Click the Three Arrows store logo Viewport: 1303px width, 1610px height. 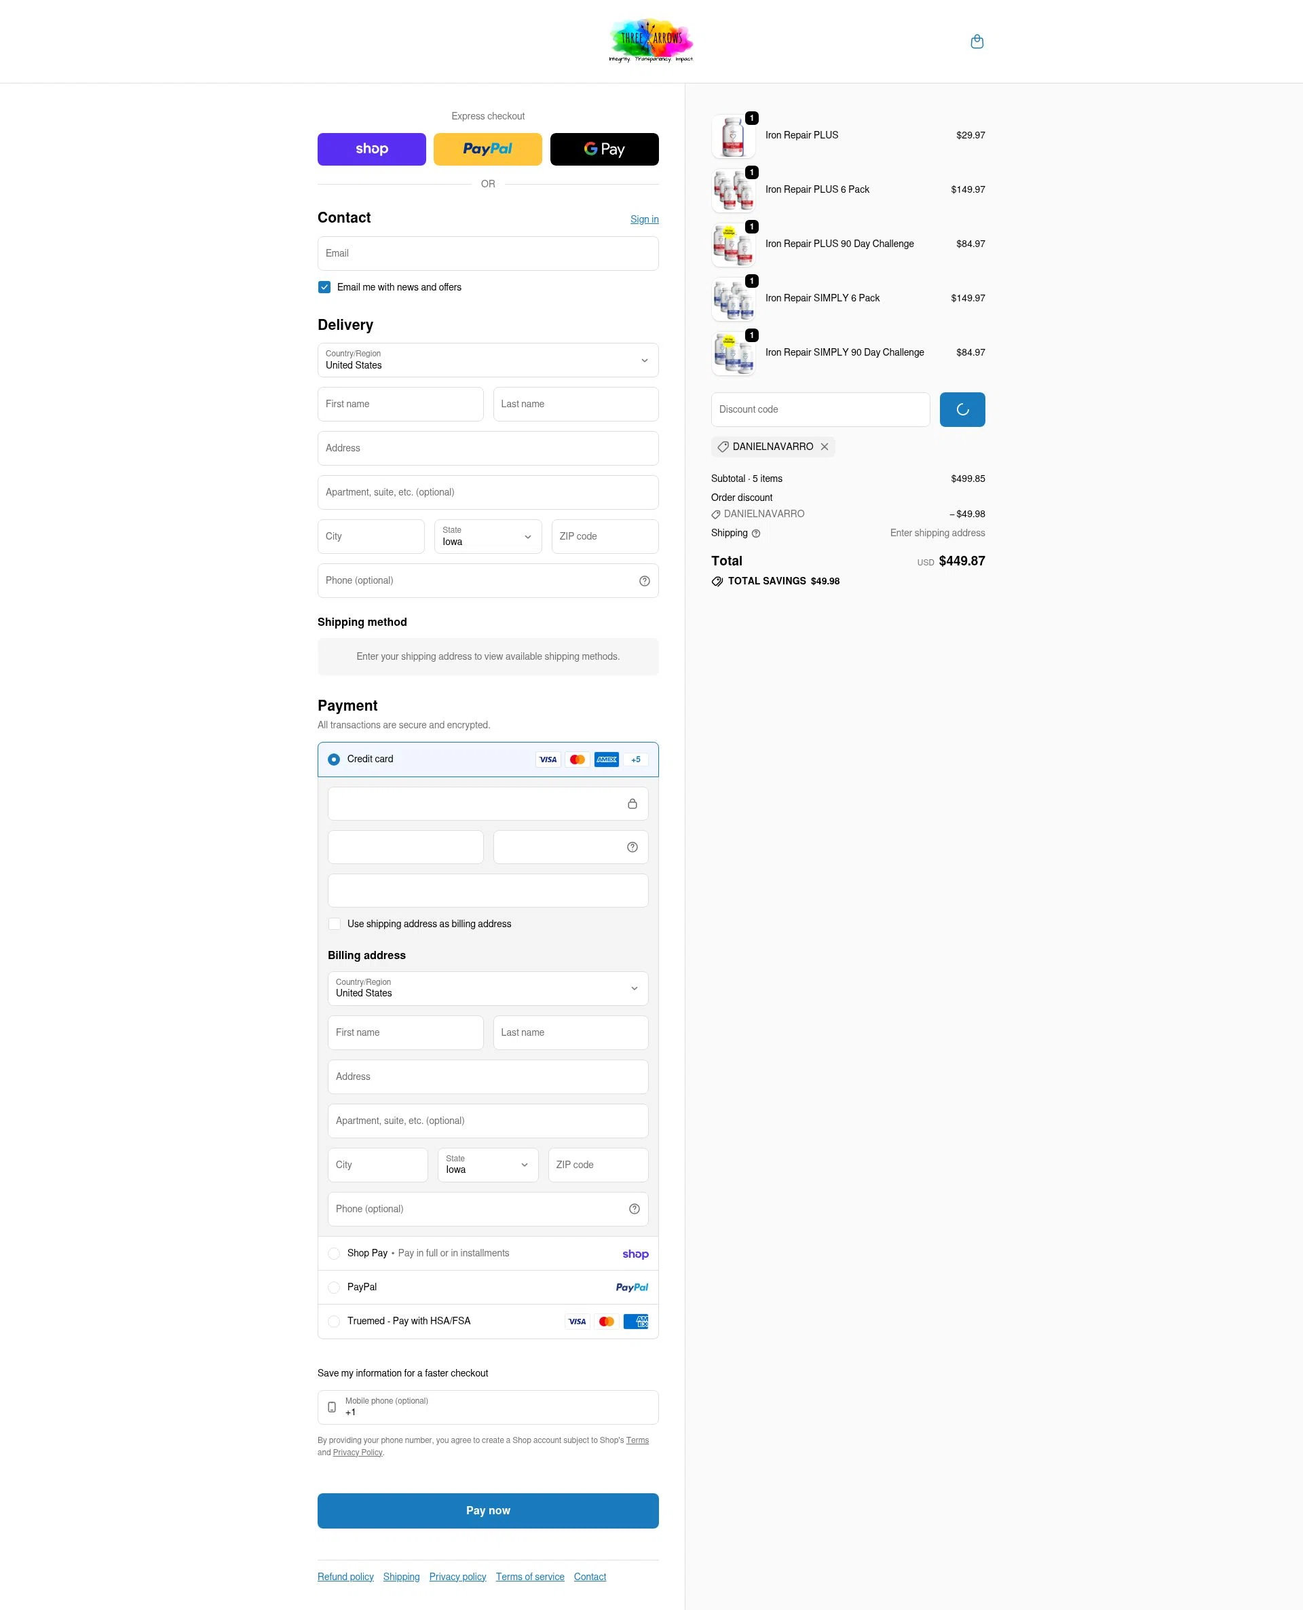click(650, 41)
